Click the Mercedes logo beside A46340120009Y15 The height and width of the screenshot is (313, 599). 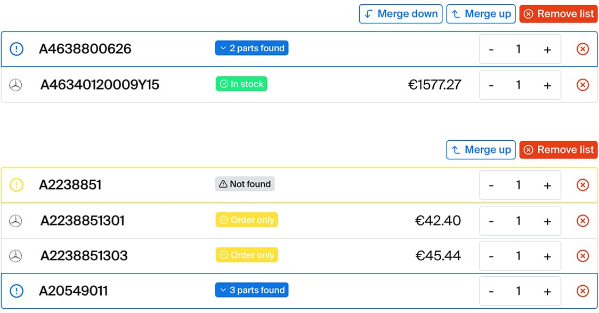point(15,85)
